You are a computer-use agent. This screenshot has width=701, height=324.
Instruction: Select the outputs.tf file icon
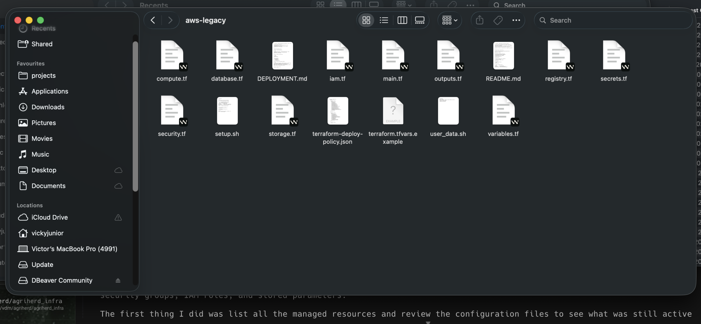449,56
